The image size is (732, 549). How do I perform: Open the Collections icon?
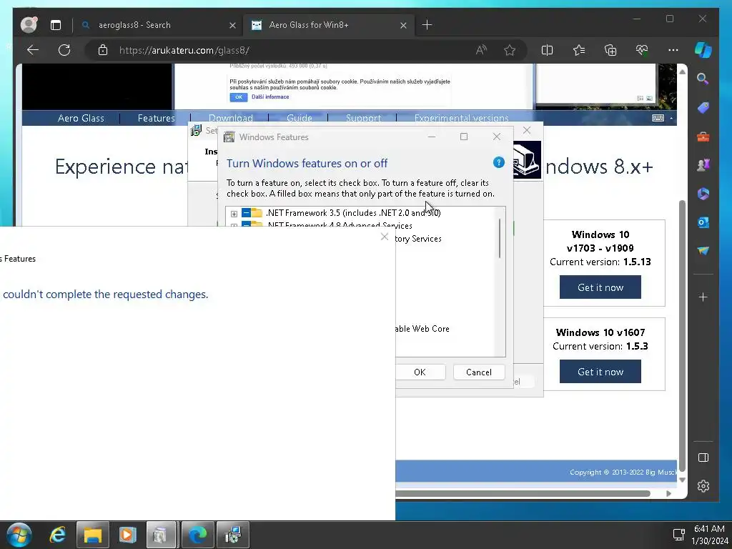point(610,50)
